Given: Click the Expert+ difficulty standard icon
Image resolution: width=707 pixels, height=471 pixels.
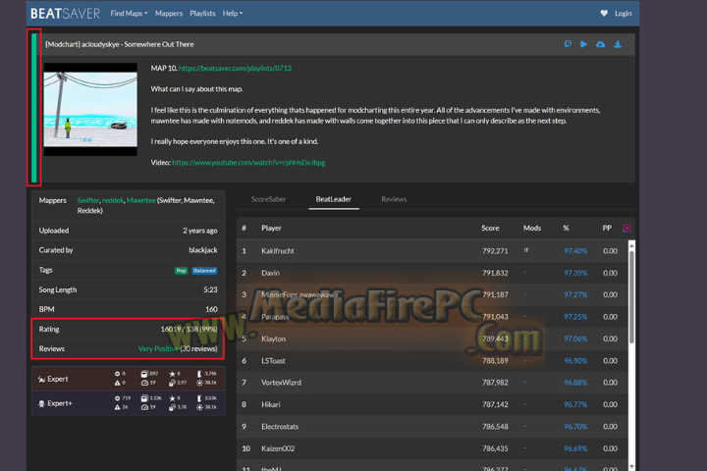Looking at the screenshot, I should [41, 404].
